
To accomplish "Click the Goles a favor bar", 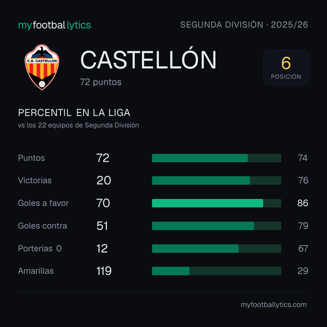I will [x=216, y=203].
